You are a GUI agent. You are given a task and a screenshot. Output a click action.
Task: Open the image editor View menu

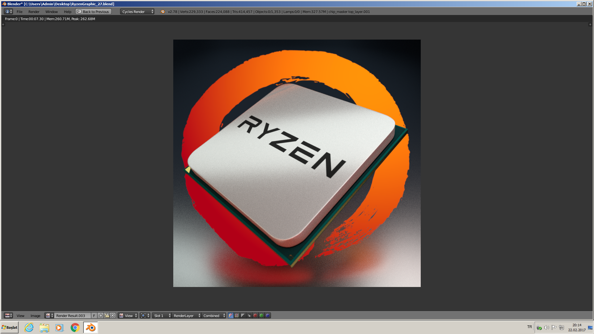pyautogui.click(x=20, y=316)
